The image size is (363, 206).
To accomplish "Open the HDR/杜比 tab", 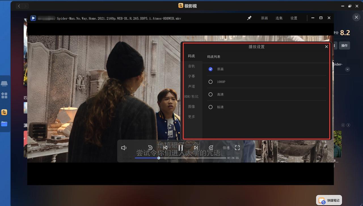I will click(191, 96).
